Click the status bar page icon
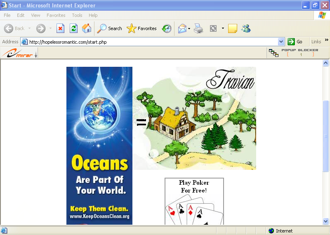The width and height of the screenshot is (330, 235). [4, 230]
